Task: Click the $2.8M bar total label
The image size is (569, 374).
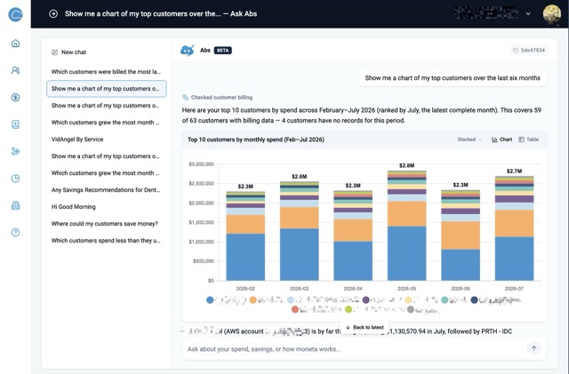Action: tap(406, 165)
